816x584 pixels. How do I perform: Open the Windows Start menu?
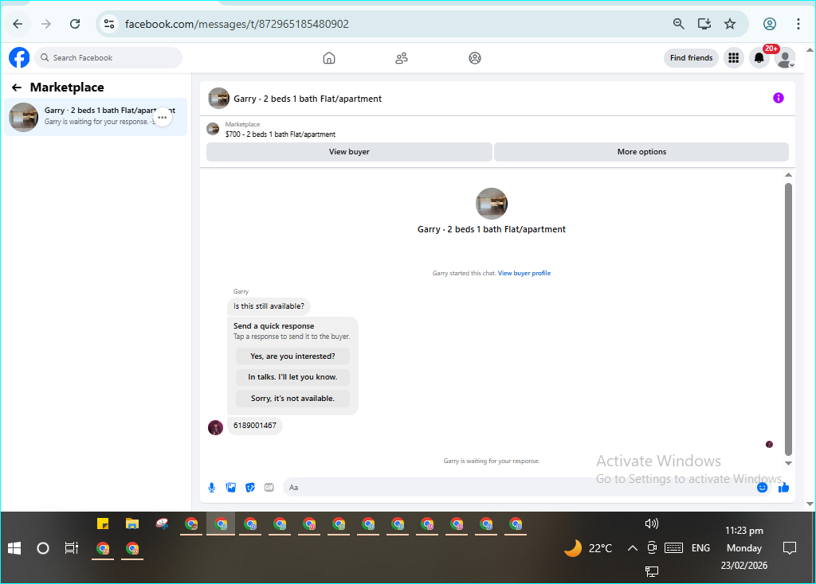[x=14, y=548]
